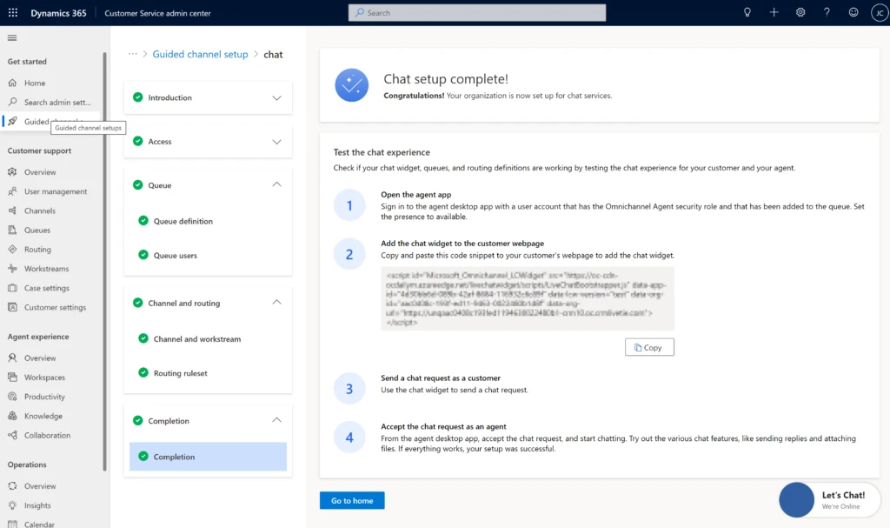Expand the Access step section

(x=277, y=141)
